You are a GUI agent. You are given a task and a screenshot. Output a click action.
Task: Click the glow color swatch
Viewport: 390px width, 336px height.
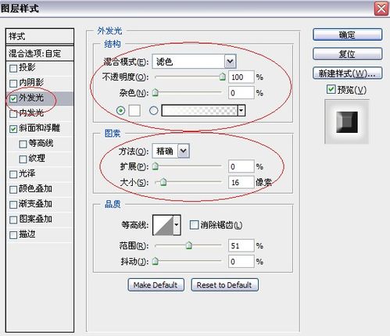pos(134,111)
